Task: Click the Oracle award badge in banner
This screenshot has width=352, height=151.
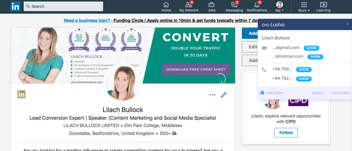Action: point(105,40)
